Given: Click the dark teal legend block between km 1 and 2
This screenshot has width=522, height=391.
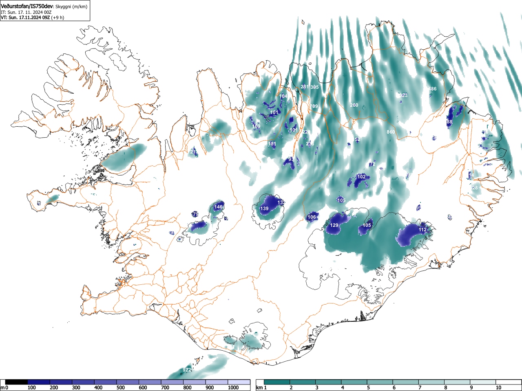Looking at the screenshot, I should pos(277,382).
